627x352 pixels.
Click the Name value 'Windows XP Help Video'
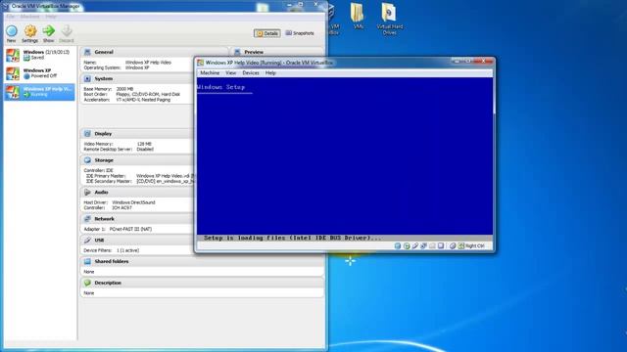(x=148, y=63)
